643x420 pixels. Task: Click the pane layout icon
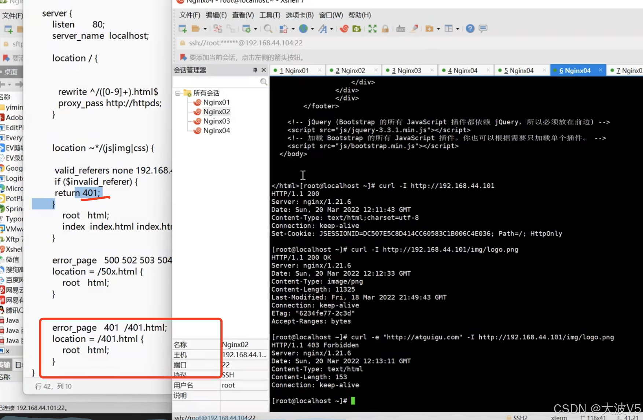(449, 29)
